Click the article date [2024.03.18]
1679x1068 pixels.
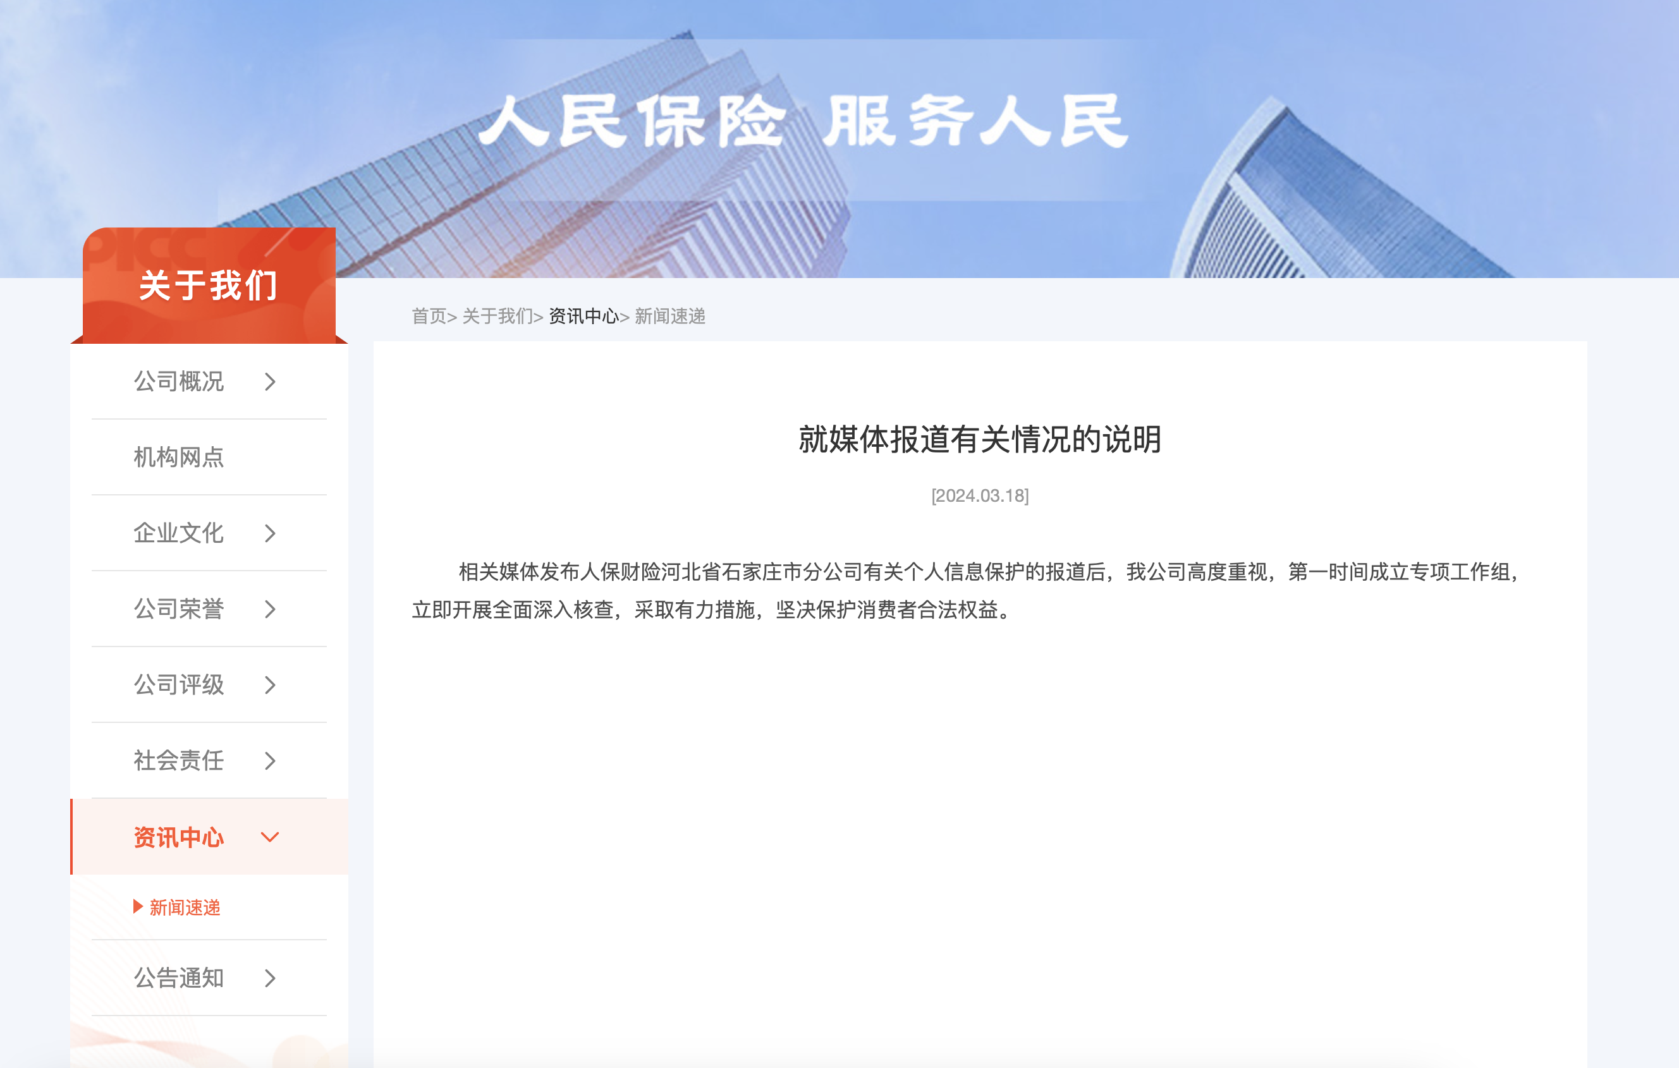tap(980, 495)
